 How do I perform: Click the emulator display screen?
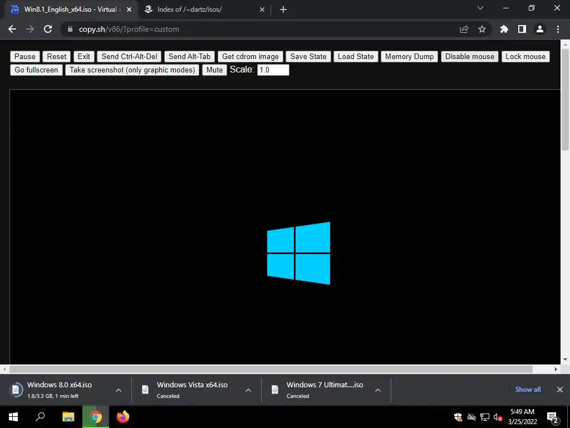284,226
